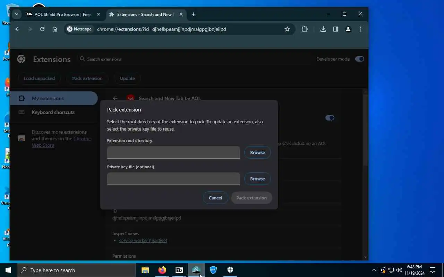Open the downloads icon
This screenshot has width=444, height=277.
[323, 29]
